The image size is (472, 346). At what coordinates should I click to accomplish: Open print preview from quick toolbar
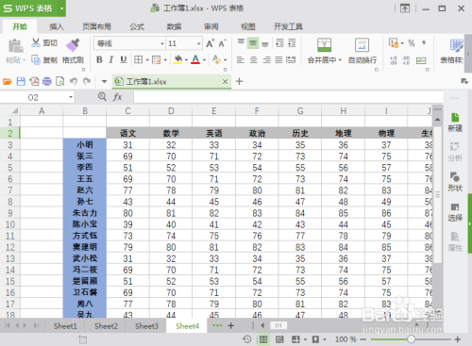tap(59, 82)
